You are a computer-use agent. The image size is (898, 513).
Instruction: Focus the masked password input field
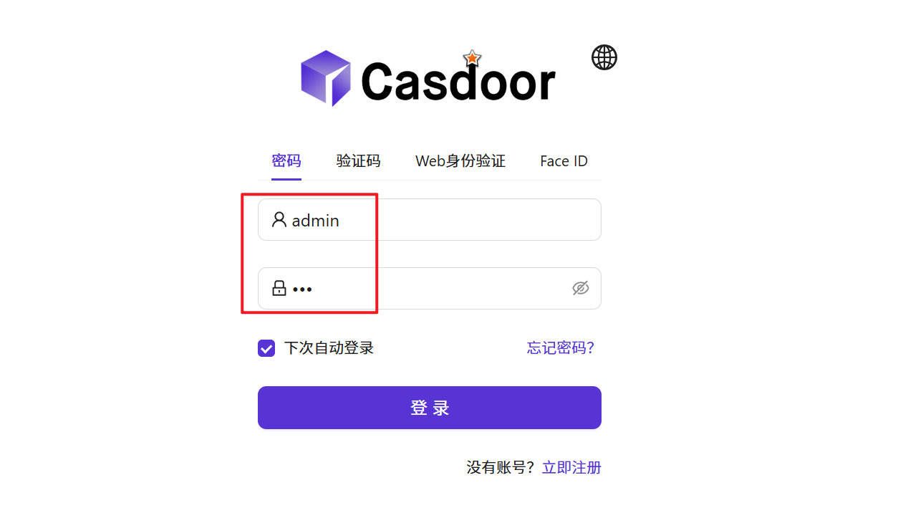[430, 289]
